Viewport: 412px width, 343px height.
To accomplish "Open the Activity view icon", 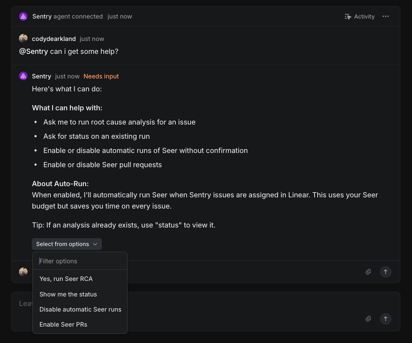I will 348,16.
